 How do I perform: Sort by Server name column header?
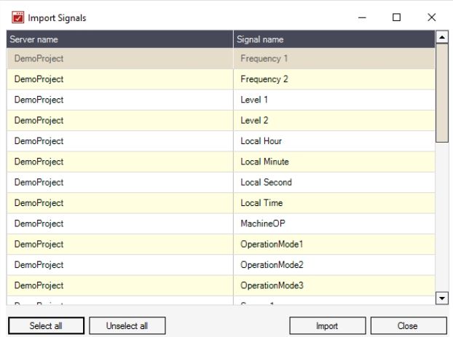(x=120, y=39)
